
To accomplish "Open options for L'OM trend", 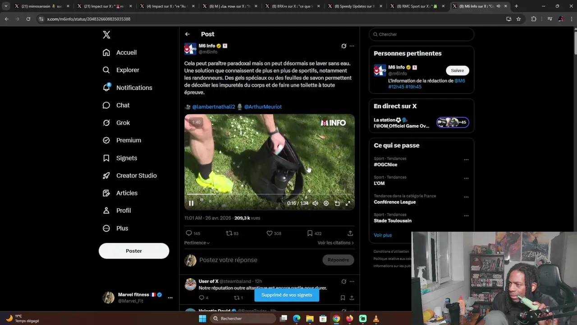I will 466,178.
